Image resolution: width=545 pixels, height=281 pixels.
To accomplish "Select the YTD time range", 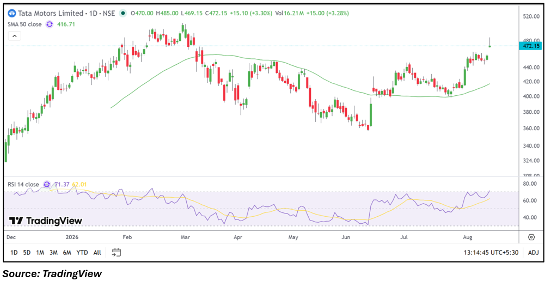I will pyautogui.click(x=82, y=253).
